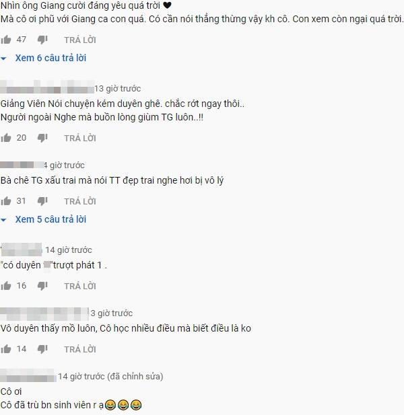This screenshot has width=404, height=415.
Task: Dislike the comment with 31 likes
Action: pos(42,201)
